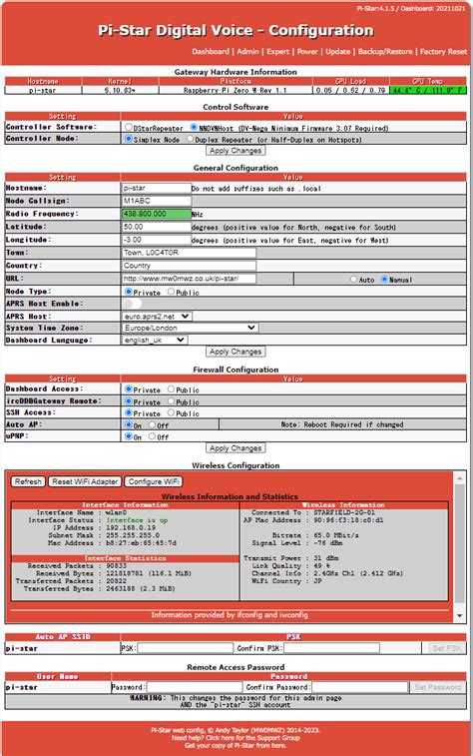
Task: Select Duplex Repeater controller mode
Action: [191, 139]
